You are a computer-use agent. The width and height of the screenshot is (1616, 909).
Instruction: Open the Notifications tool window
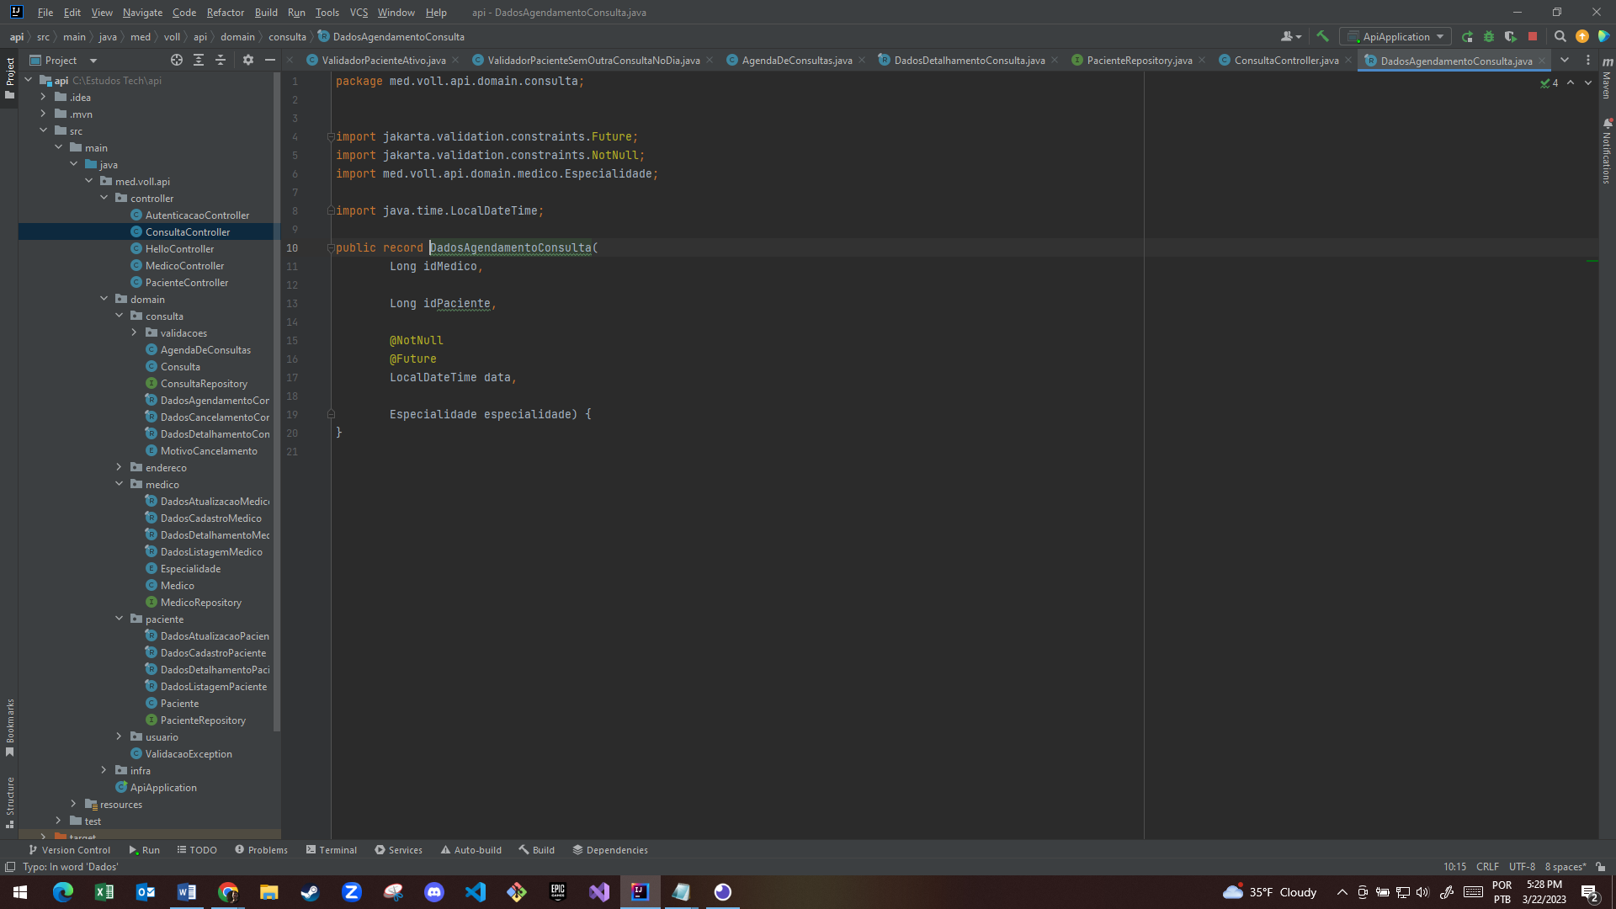click(x=1607, y=151)
